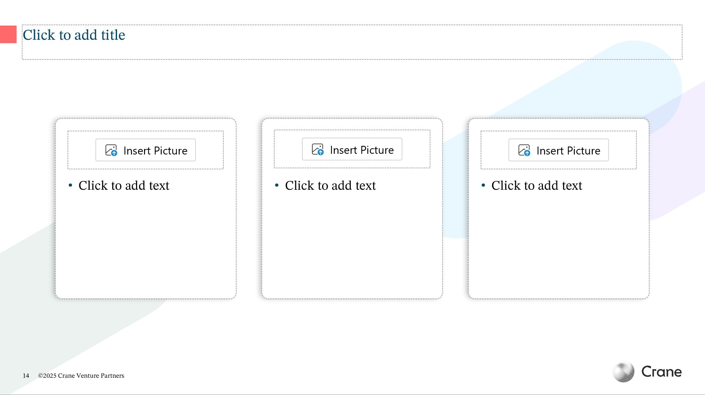This screenshot has height=395, width=705.
Task: Click the bullet point in the left card
Action: pos(70,186)
